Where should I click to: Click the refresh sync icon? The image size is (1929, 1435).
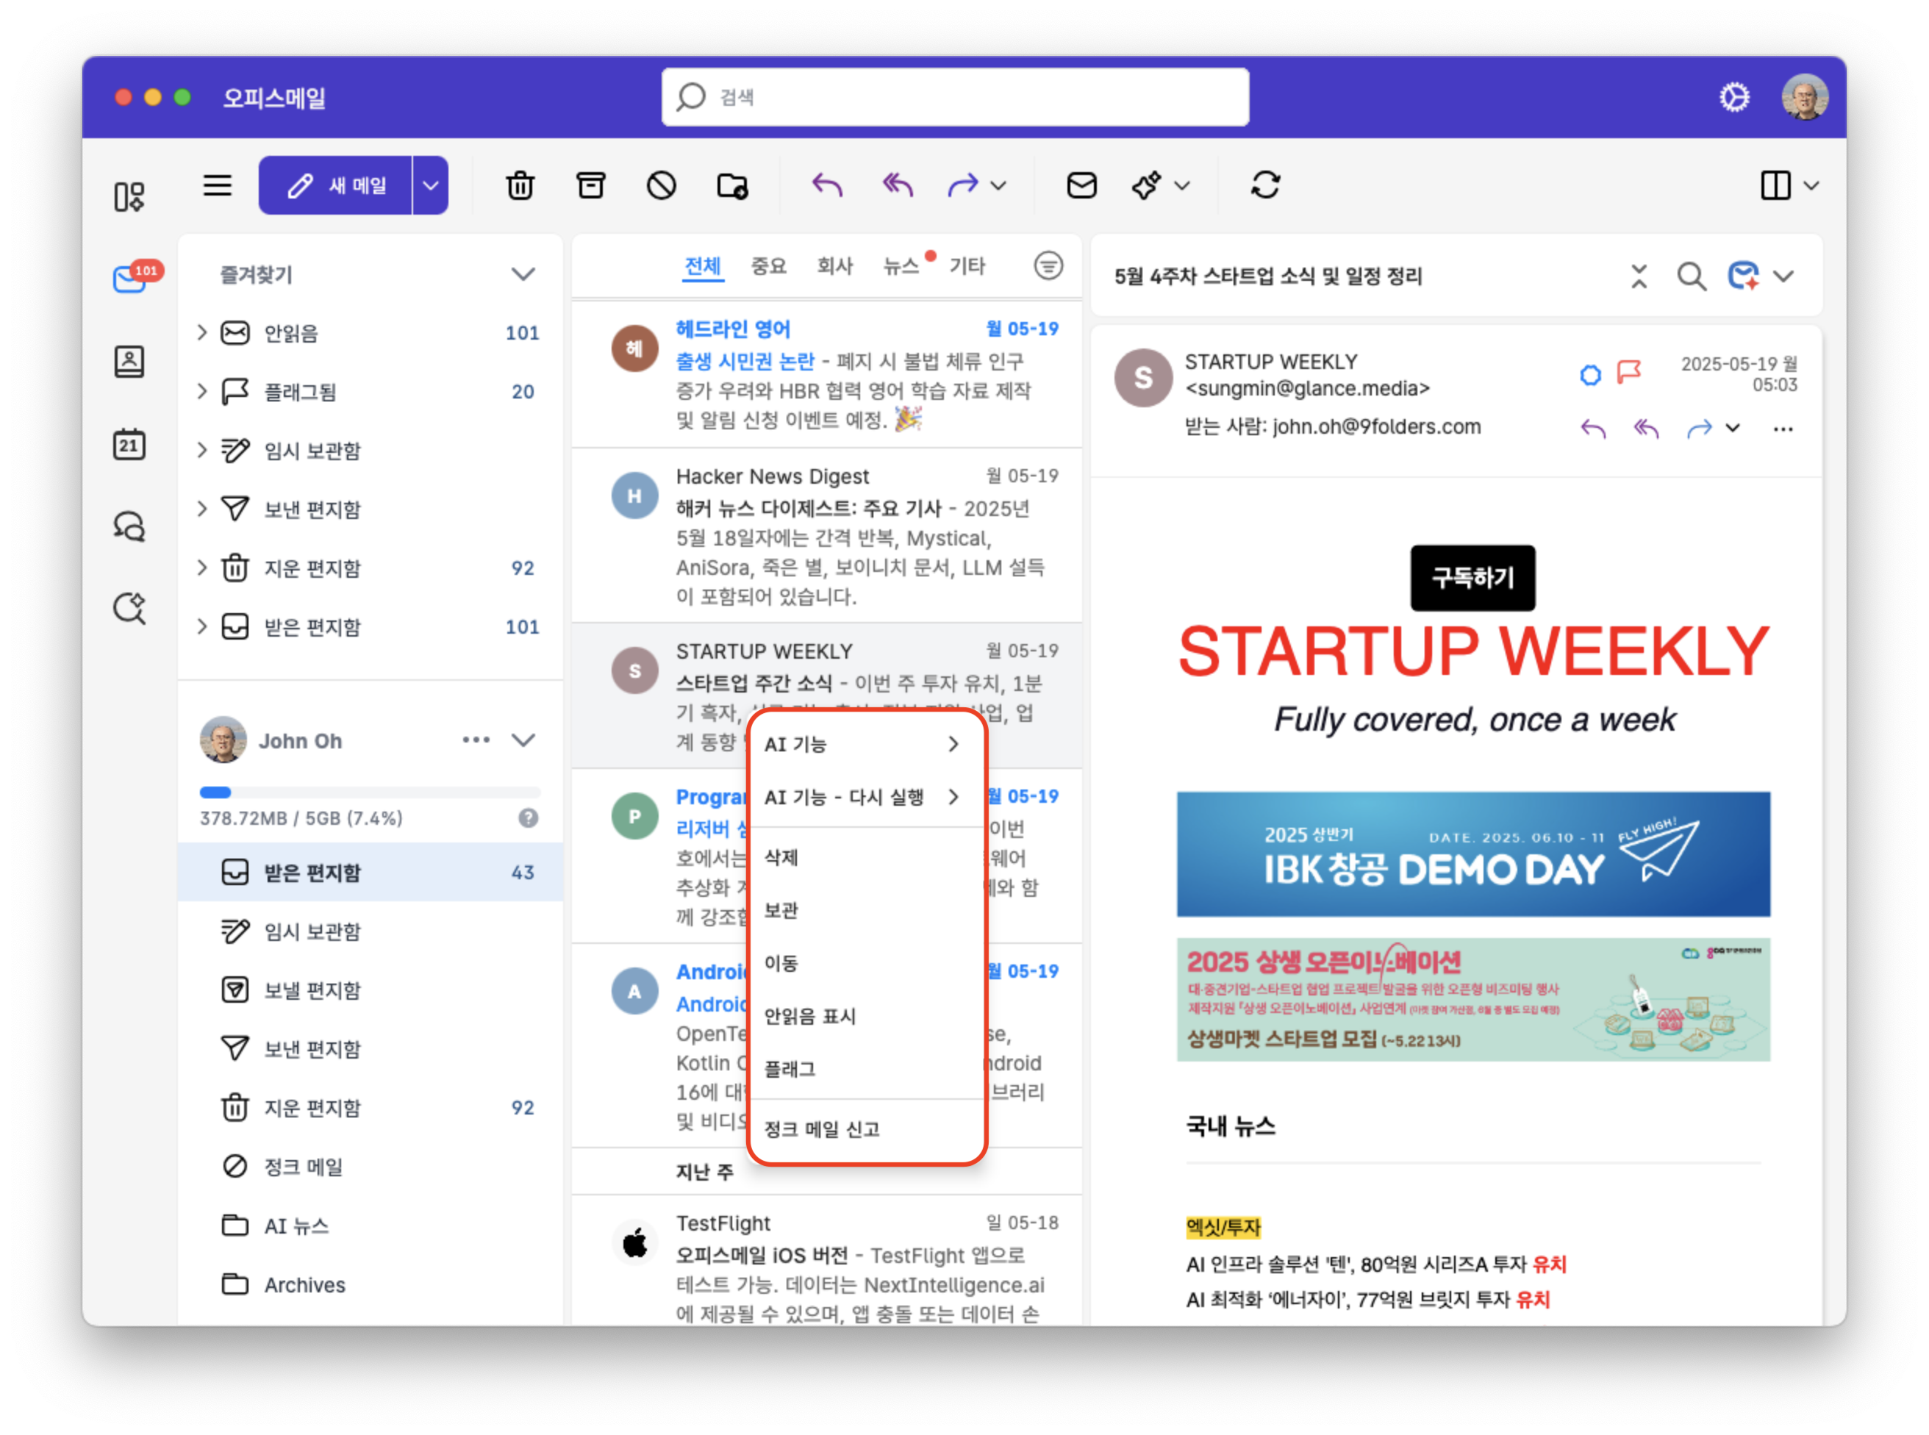tap(1264, 185)
